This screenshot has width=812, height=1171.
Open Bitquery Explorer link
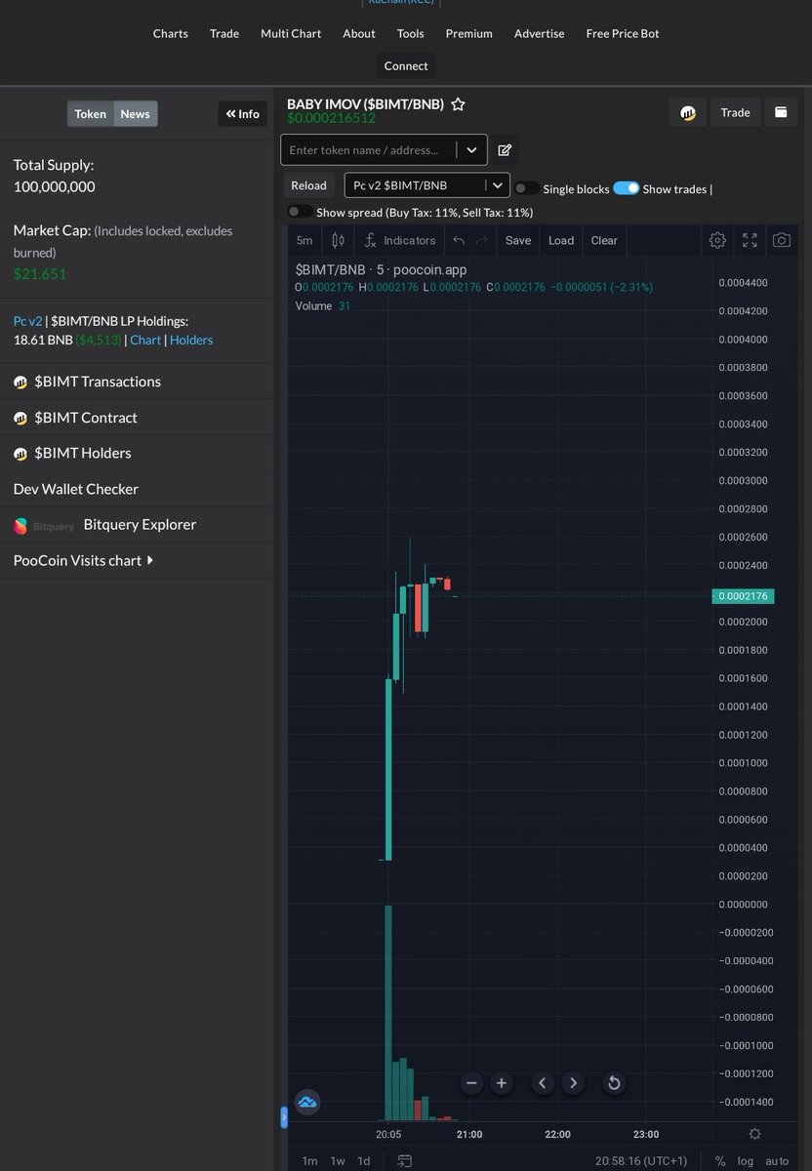(140, 525)
